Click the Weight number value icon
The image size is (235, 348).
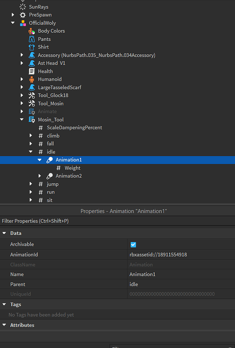click(58, 168)
